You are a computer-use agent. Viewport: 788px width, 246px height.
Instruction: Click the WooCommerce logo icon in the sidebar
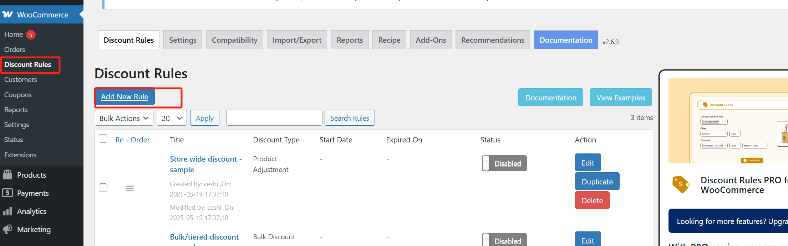pos(7,15)
